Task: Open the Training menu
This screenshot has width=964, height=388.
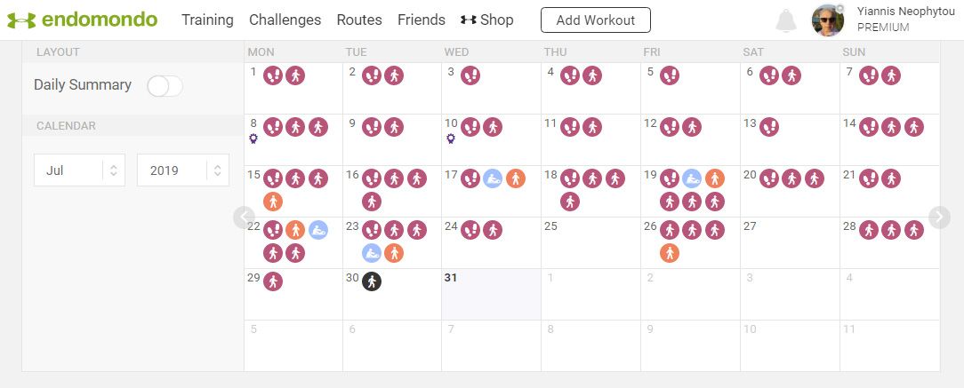Action: [x=207, y=20]
